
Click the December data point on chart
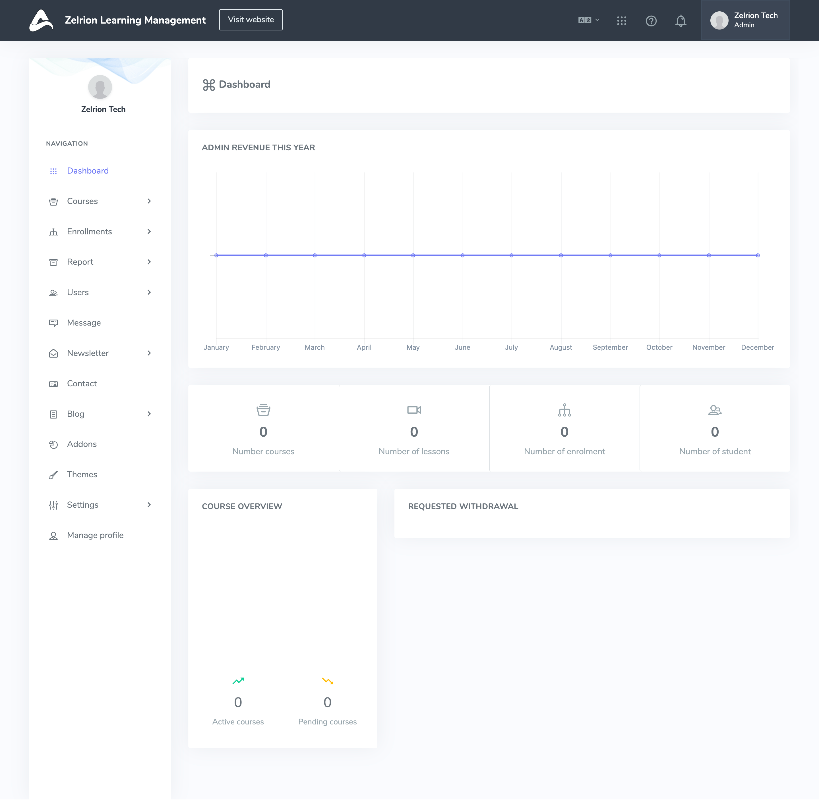758,255
